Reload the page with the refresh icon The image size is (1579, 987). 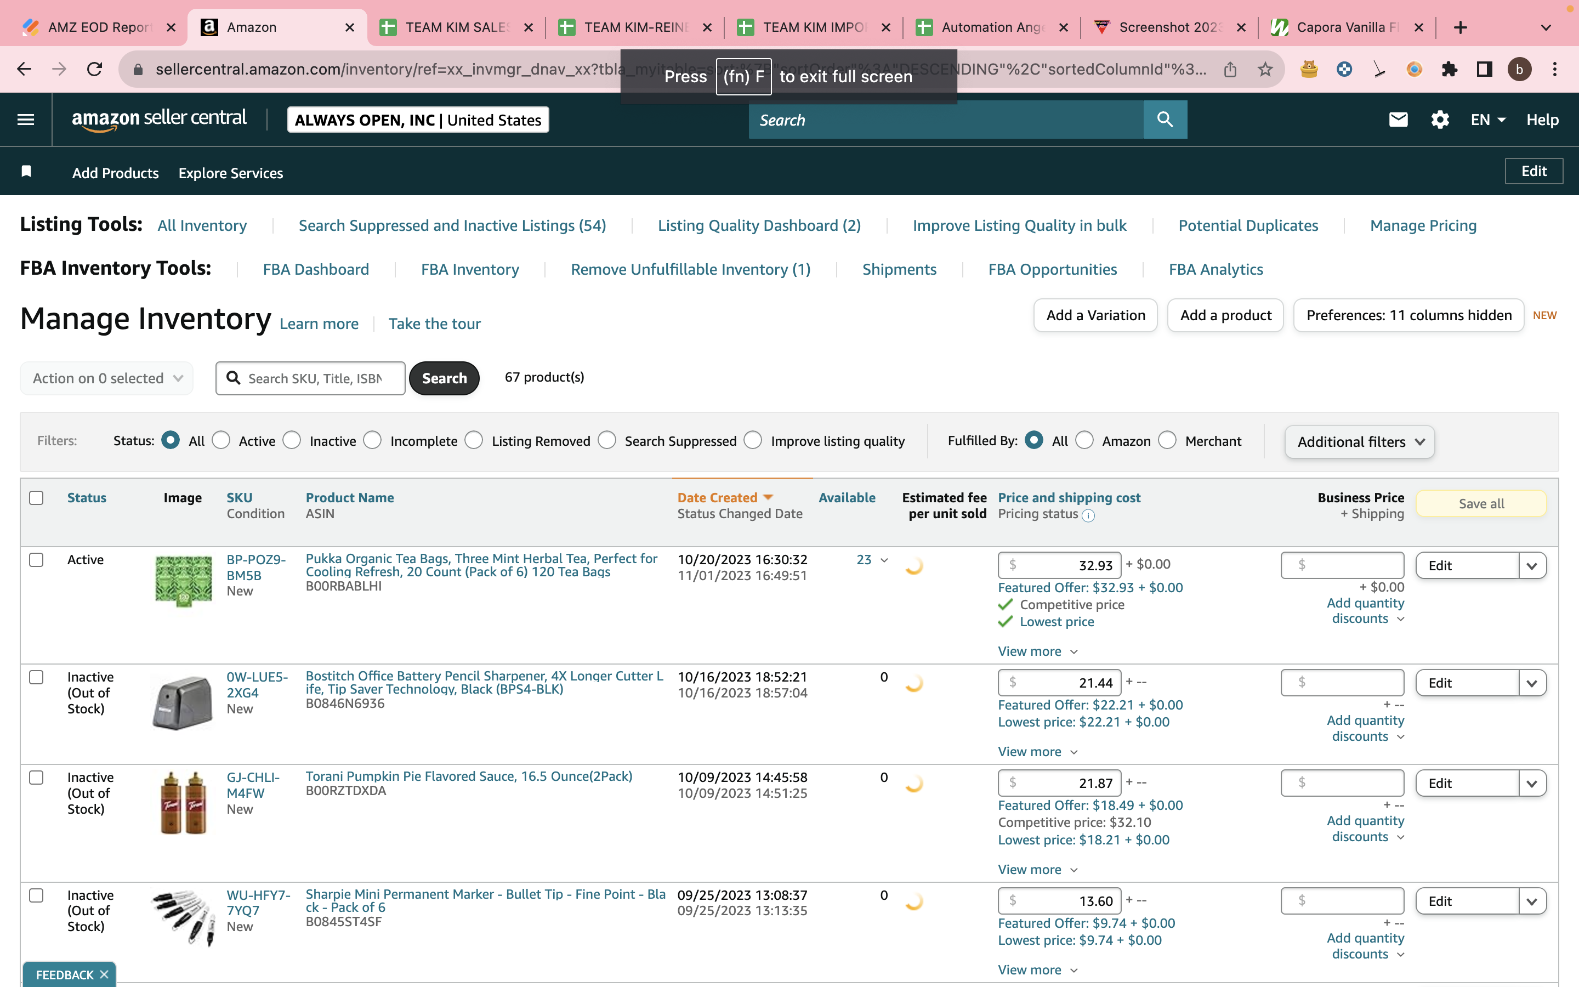click(x=95, y=69)
